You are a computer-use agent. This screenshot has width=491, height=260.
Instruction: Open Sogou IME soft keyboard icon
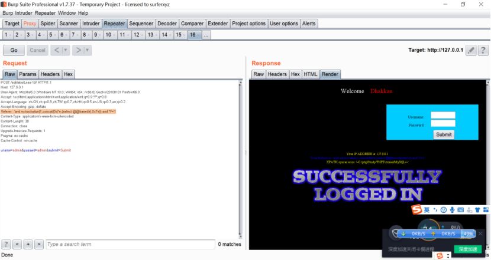click(x=460, y=210)
